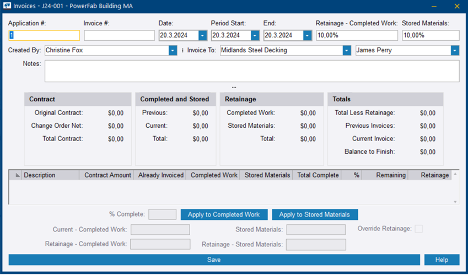Click the grid scroll up arrow
The width and height of the screenshot is (468, 275).
pos(455,175)
